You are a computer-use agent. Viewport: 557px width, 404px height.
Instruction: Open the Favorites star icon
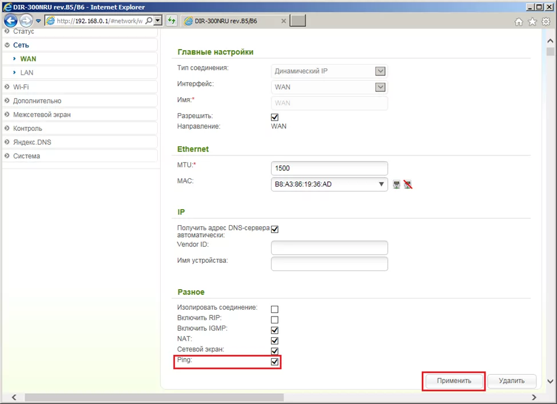532,22
